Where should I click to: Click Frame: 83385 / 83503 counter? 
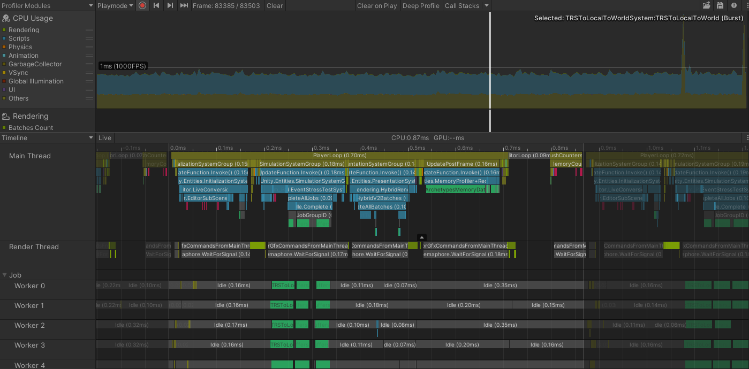(x=226, y=5)
